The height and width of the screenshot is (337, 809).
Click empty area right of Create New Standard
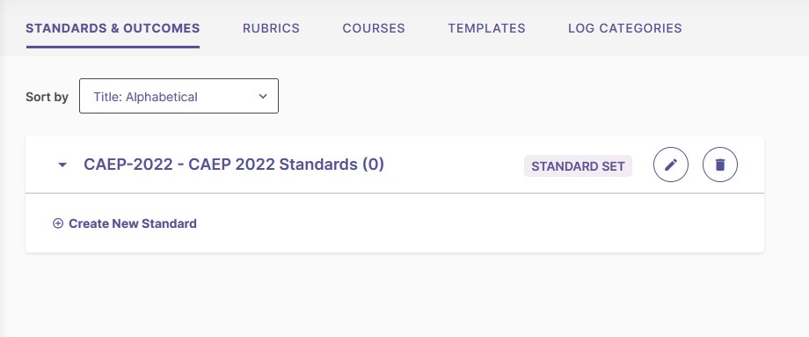pyautogui.click(x=464, y=223)
